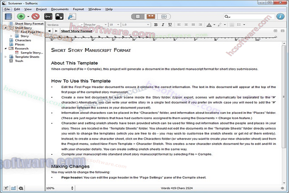Click the list bullets icon
This screenshot has width=289, height=193.
tap(239, 25)
